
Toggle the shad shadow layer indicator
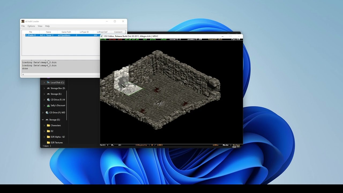point(163,39)
